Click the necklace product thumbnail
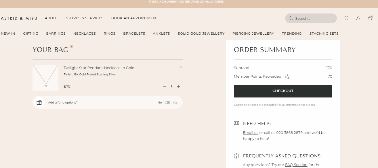The width and height of the screenshot is (378, 168). (45, 78)
